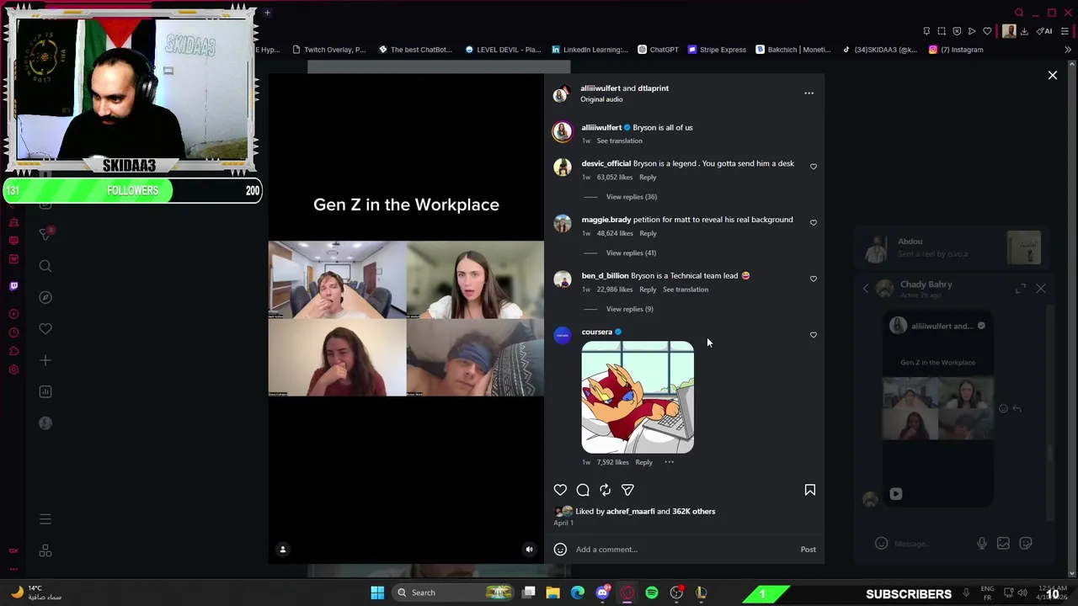Open Instagram More hamburger menu
1078x606 pixels.
point(45,519)
